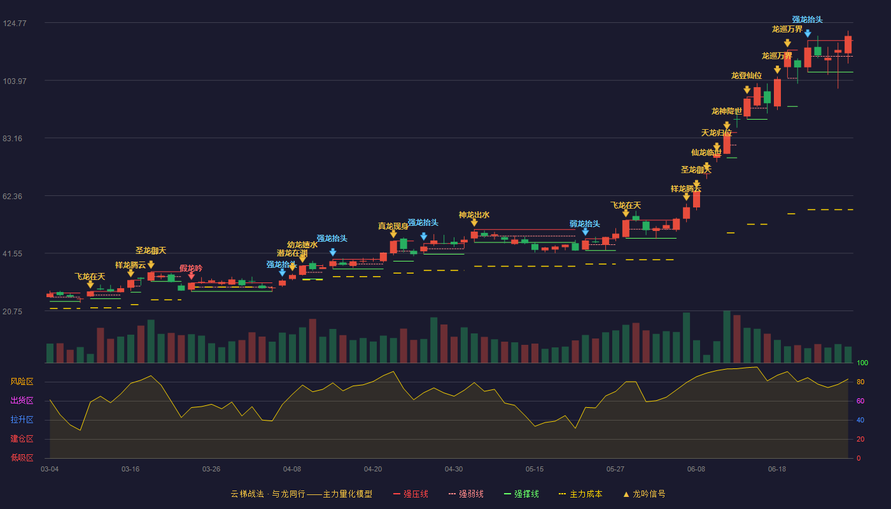Click the blue arrow under 强龙抬头 at the price peak
The image size is (891, 509).
pos(808,33)
